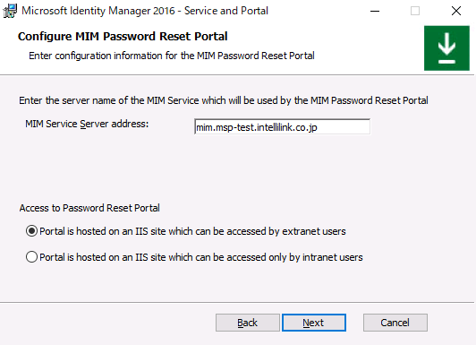Image resolution: width=476 pixels, height=345 pixels.
Task: Click the 'MIM Service Server address:' label
Action: (x=87, y=124)
